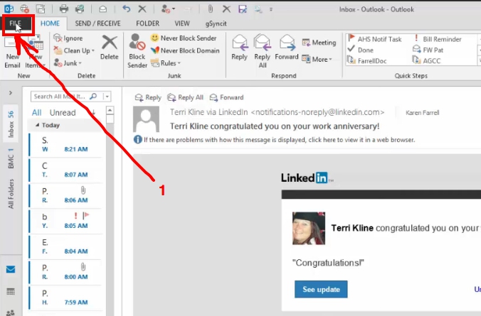Click Ignore conversation button
The height and width of the screenshot is (316, 481).
68,38
